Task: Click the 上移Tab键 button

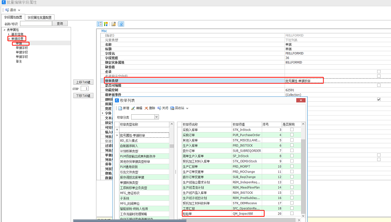Action: [x=83, y=82]
